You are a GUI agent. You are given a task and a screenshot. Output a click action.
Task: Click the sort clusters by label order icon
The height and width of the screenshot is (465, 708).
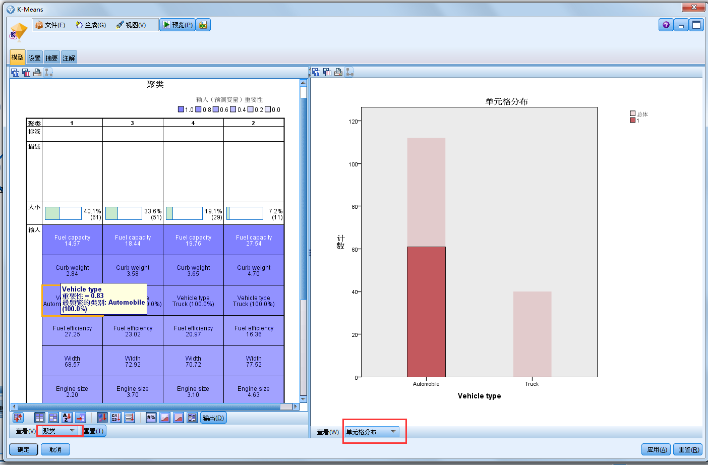(x=130, y=418)
